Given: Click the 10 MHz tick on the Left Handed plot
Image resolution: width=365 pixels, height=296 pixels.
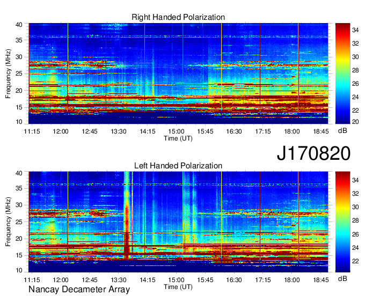Looking at the screenshot, I should coord(19,270).
